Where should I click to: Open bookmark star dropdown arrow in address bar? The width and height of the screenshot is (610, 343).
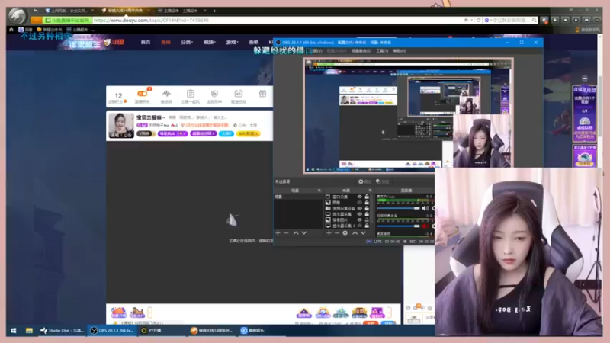[471, 21]
